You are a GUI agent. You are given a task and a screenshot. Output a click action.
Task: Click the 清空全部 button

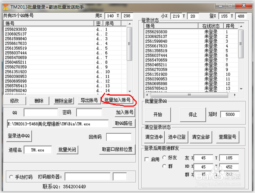[x=201, y=137]
